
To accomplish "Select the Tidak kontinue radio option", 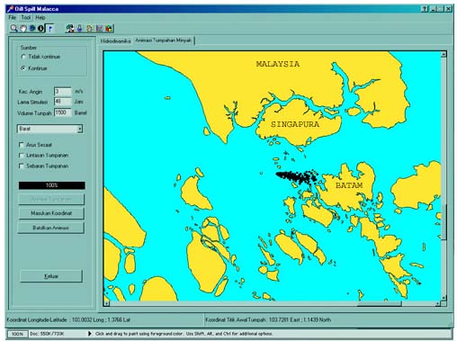I will [x=23, y=57].
